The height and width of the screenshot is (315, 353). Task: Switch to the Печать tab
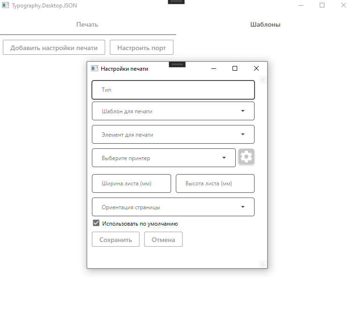coord(87,24)
